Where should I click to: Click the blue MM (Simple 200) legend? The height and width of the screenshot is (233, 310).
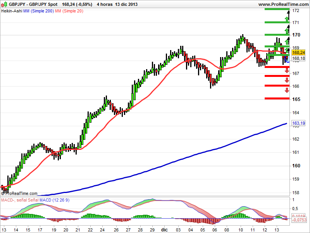38,11
